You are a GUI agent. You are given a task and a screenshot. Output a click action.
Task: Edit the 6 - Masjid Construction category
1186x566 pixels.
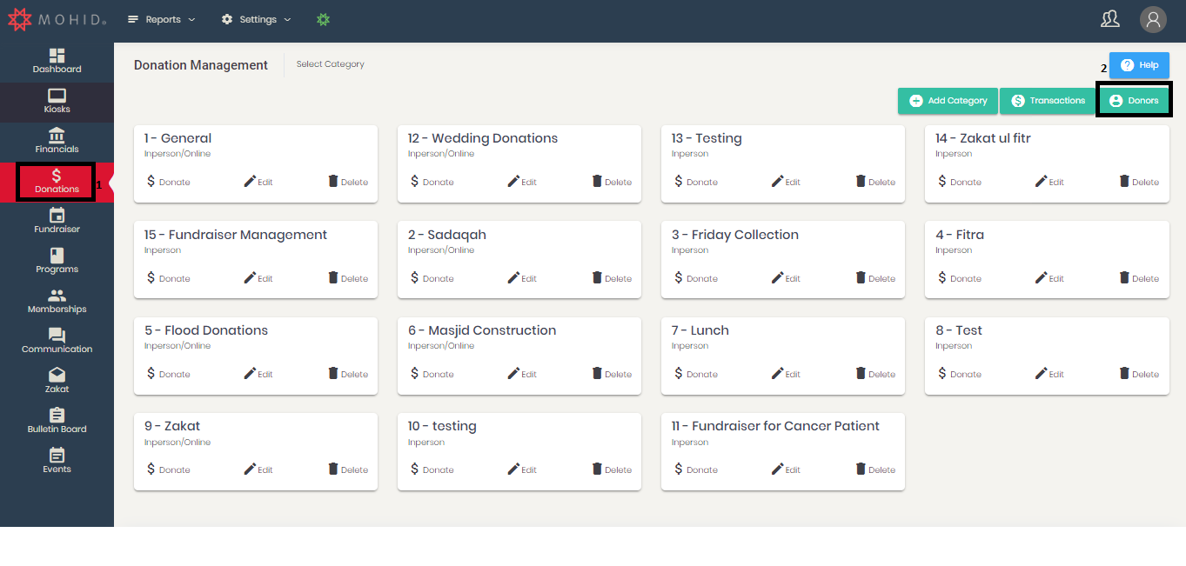(x=522, y=374)
